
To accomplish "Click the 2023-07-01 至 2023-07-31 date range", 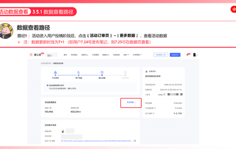I will 171,90.
